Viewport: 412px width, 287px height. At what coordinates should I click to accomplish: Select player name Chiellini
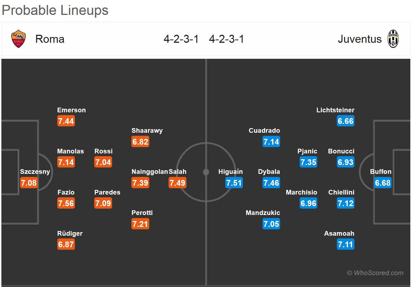click(x=341, y=192)
